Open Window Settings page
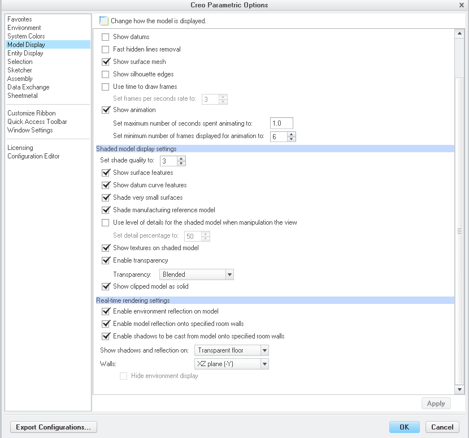Viewport: 469px width, 438px height. click(30, 130)
